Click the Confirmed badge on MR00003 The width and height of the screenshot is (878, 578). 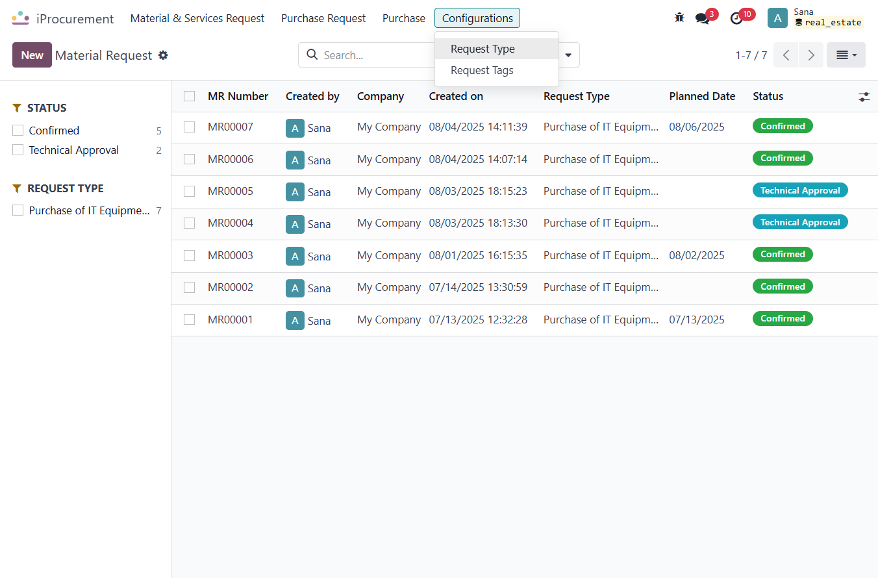783,254
